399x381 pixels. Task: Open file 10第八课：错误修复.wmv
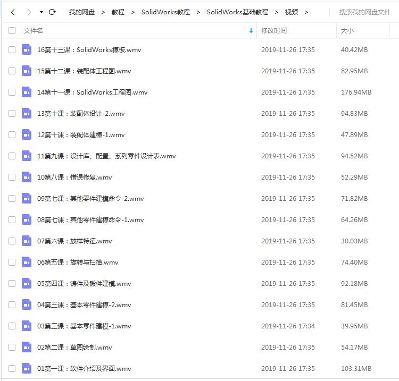click(74, 177)
